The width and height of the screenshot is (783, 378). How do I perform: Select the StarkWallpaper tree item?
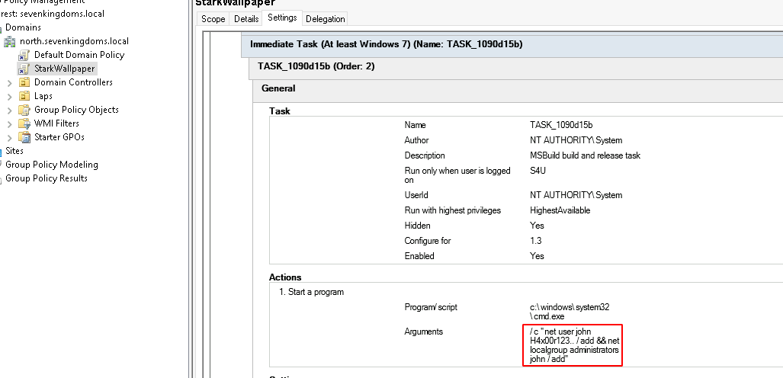pos(64,69)
